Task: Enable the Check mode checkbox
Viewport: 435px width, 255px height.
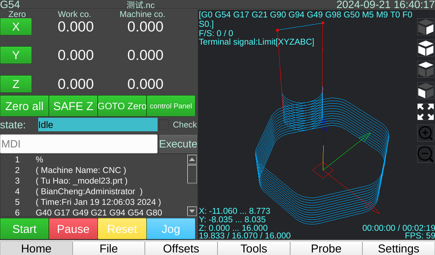Action: (x=164, y=125)
